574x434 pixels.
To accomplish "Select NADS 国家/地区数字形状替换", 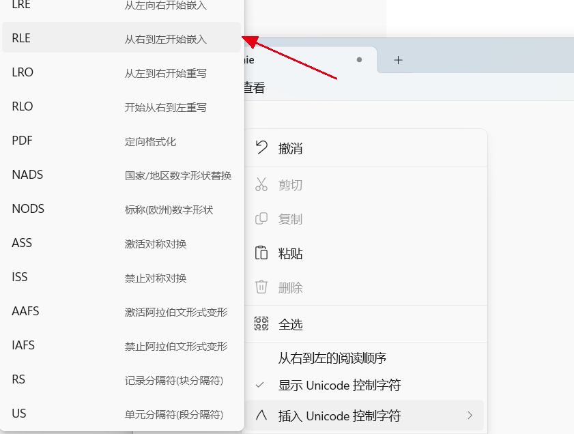I will pyautogui.click(x=121, y=175).
